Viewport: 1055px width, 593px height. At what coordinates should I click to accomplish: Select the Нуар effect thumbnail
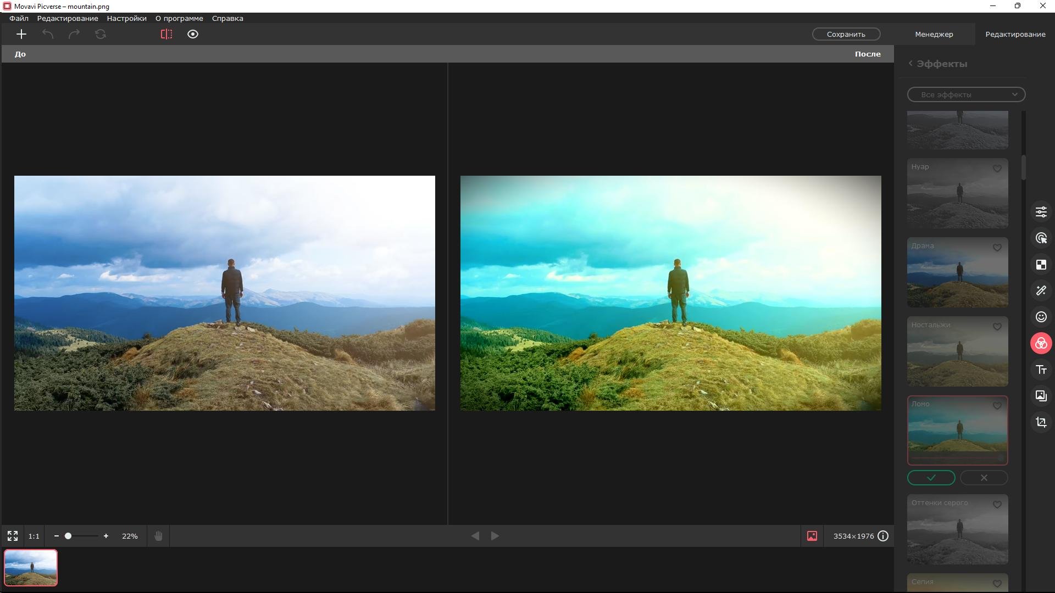pos(957,193)
